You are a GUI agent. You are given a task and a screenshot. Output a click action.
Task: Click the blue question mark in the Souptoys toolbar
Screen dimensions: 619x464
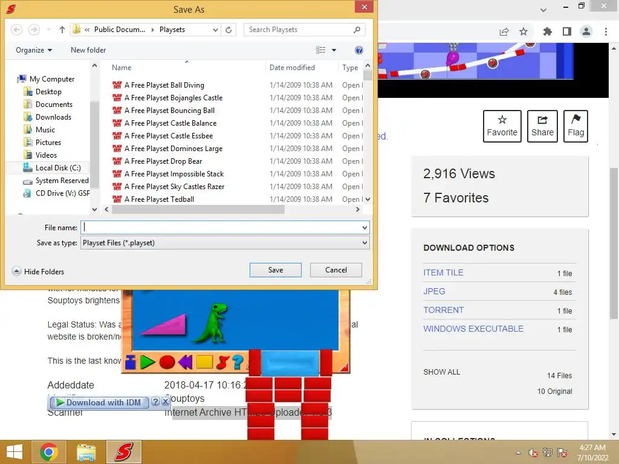coord(238,362)
